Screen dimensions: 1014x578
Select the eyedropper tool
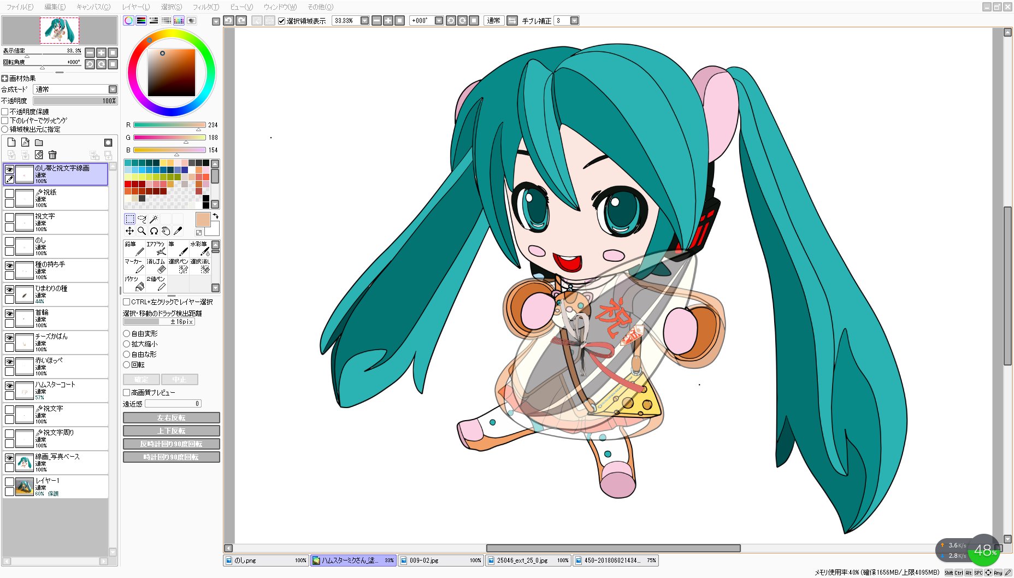178,231
